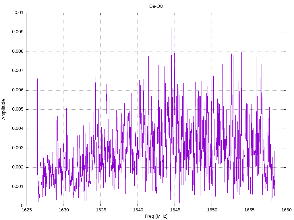This screenshot has width=294, height=220.
Task: Click the x-axis tick label 1635
Action: pos(101,210)
